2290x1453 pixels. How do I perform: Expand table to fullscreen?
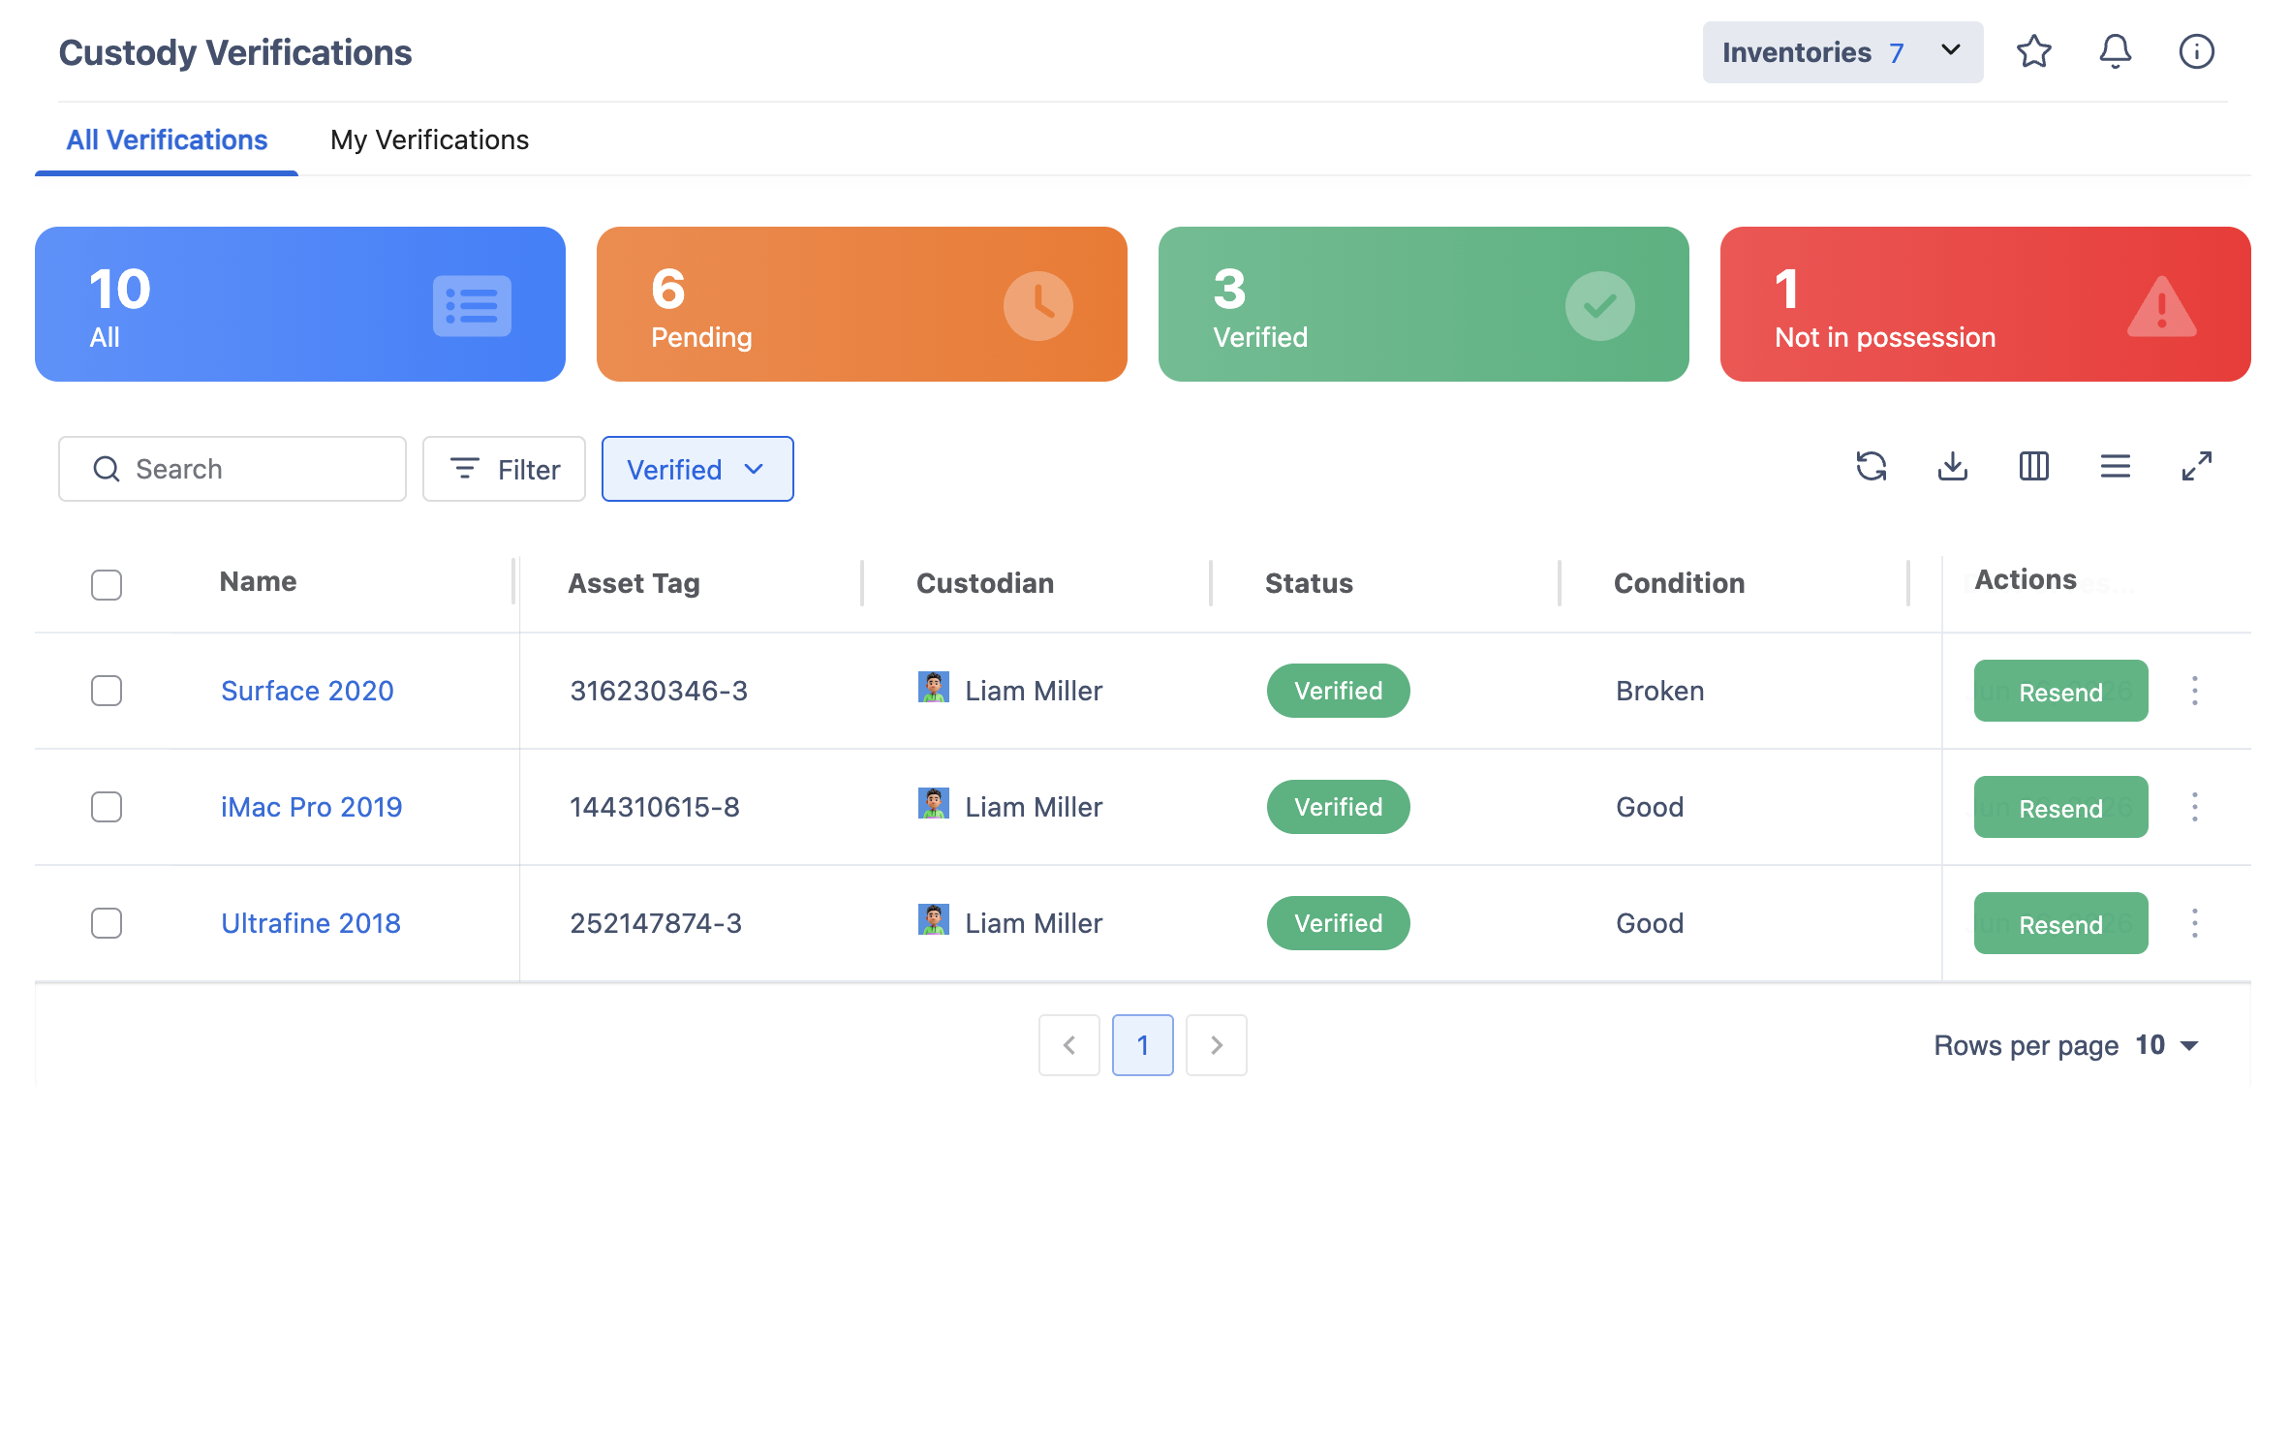pos(2196,467)
